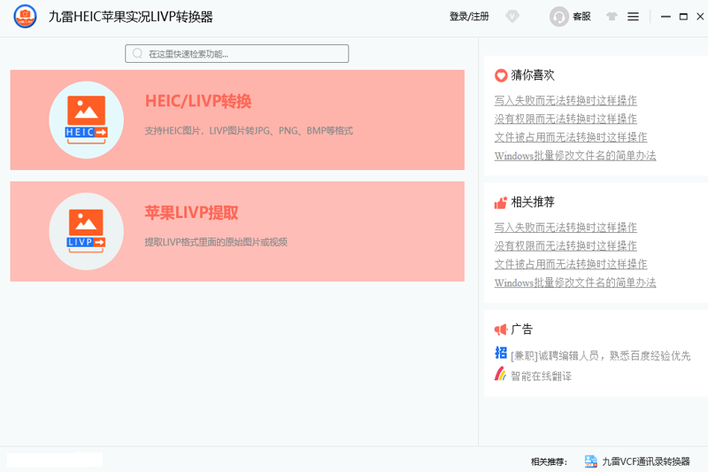Viewport: 708px width, 472px height.
Task: Click the customer service headset avatar
Action: coord(559,17)
